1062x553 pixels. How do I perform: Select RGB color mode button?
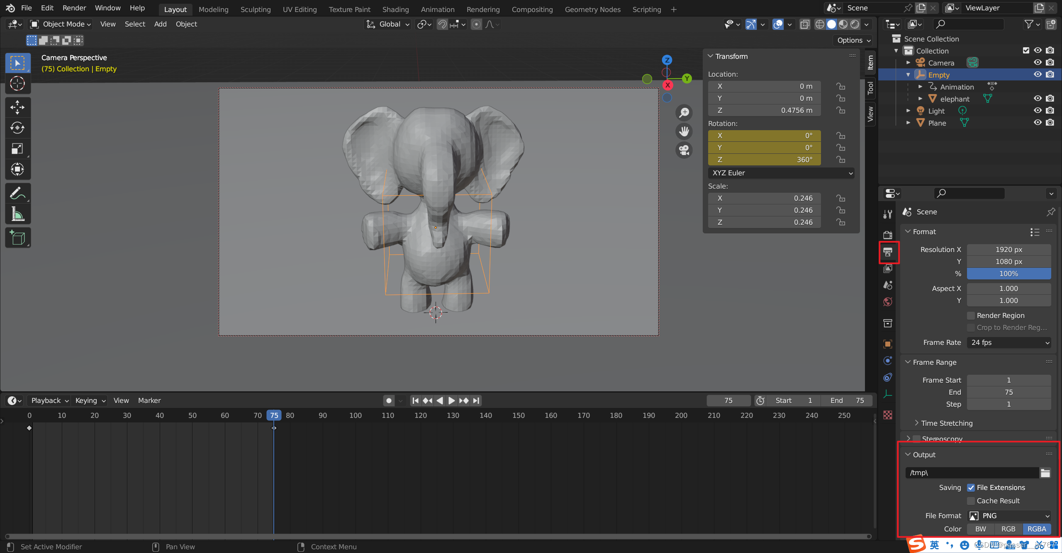pyautogui.click(x=1008, y=529)
